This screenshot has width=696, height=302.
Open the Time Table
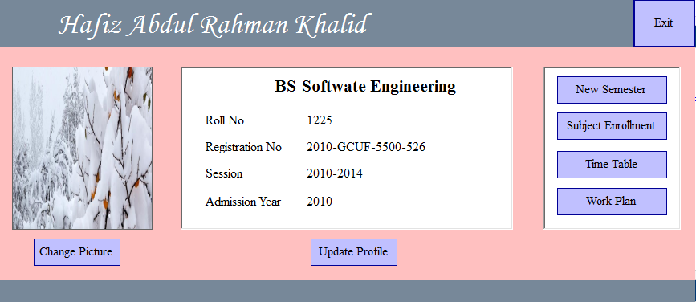[612, 165]
